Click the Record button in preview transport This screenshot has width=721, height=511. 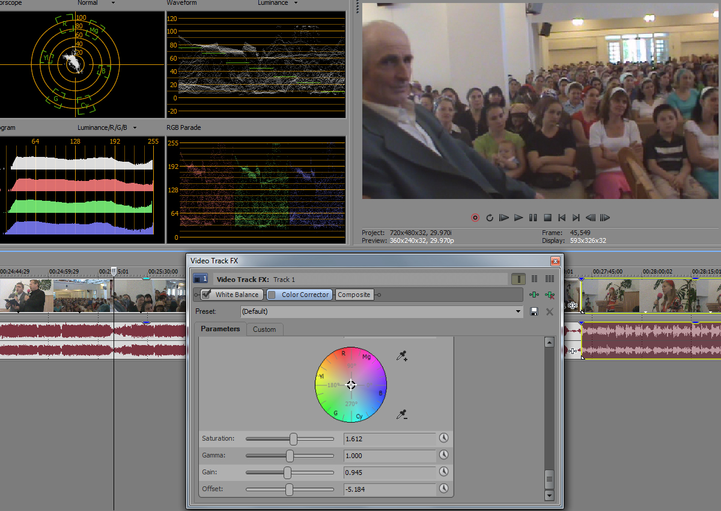point(475,218)
